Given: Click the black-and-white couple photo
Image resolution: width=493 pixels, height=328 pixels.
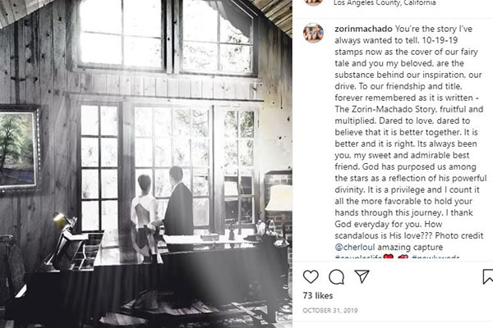Looking at the screenshot, I should pyautogui.click(x=146, y=164).
